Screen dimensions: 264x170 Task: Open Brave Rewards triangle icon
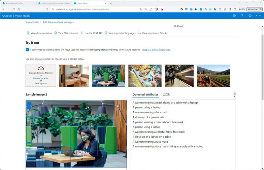pyautogui.click(x=162, y=9)
